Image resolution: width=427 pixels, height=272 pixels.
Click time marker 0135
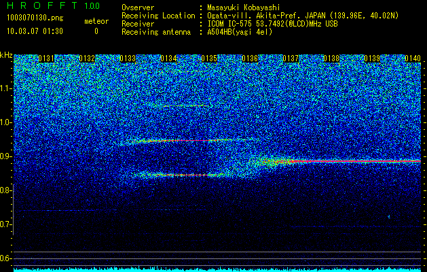pyautogui.click(x=209, y=58)
